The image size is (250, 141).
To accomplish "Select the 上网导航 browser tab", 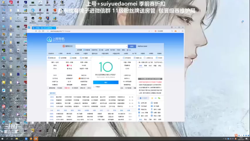I will pyautogui.click(x=44, y=28).
